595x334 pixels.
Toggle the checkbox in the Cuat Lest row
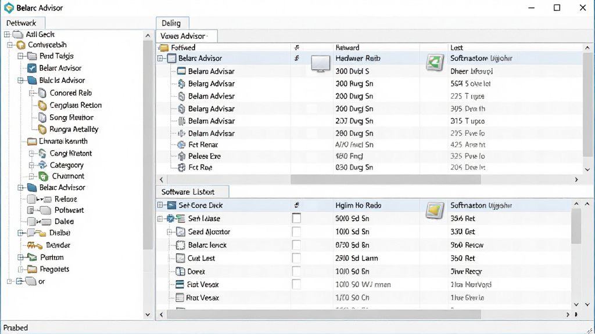point(296,258)
